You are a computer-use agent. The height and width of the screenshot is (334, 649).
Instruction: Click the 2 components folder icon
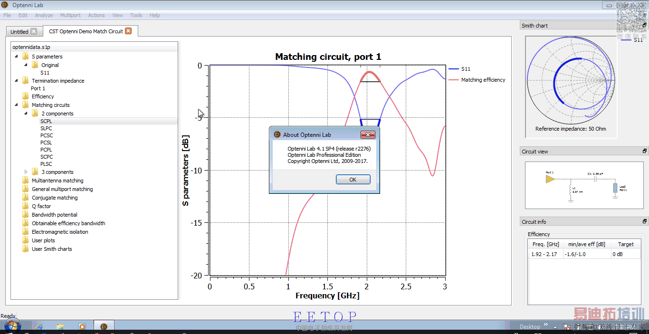click(x=35, y=114)
